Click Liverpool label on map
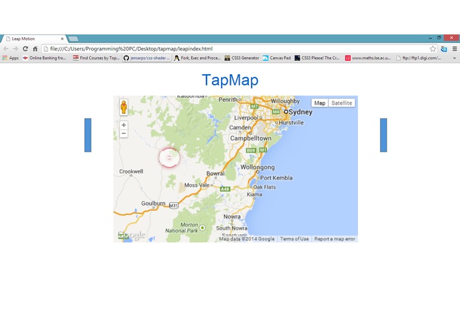The image size is (460, 327). (x=246, y=118)
